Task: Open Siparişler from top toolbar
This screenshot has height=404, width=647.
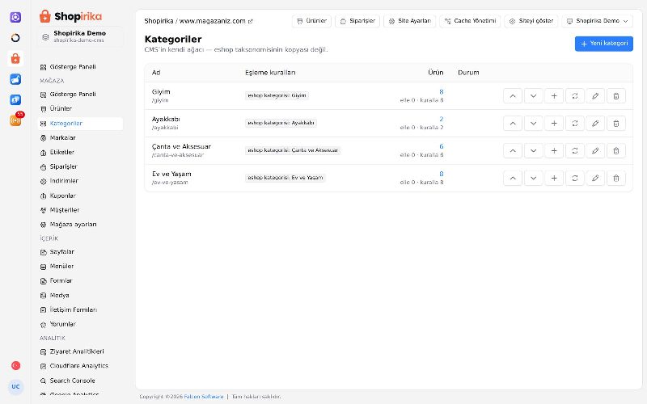Action: 357,21
